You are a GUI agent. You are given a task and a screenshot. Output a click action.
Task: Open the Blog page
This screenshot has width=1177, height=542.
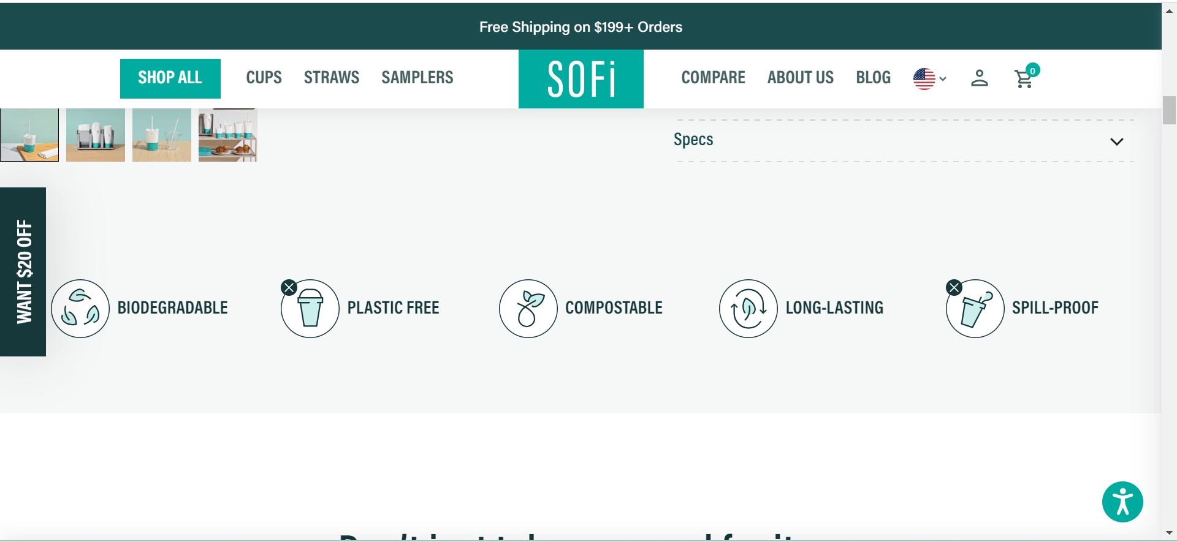coord(874,78)
